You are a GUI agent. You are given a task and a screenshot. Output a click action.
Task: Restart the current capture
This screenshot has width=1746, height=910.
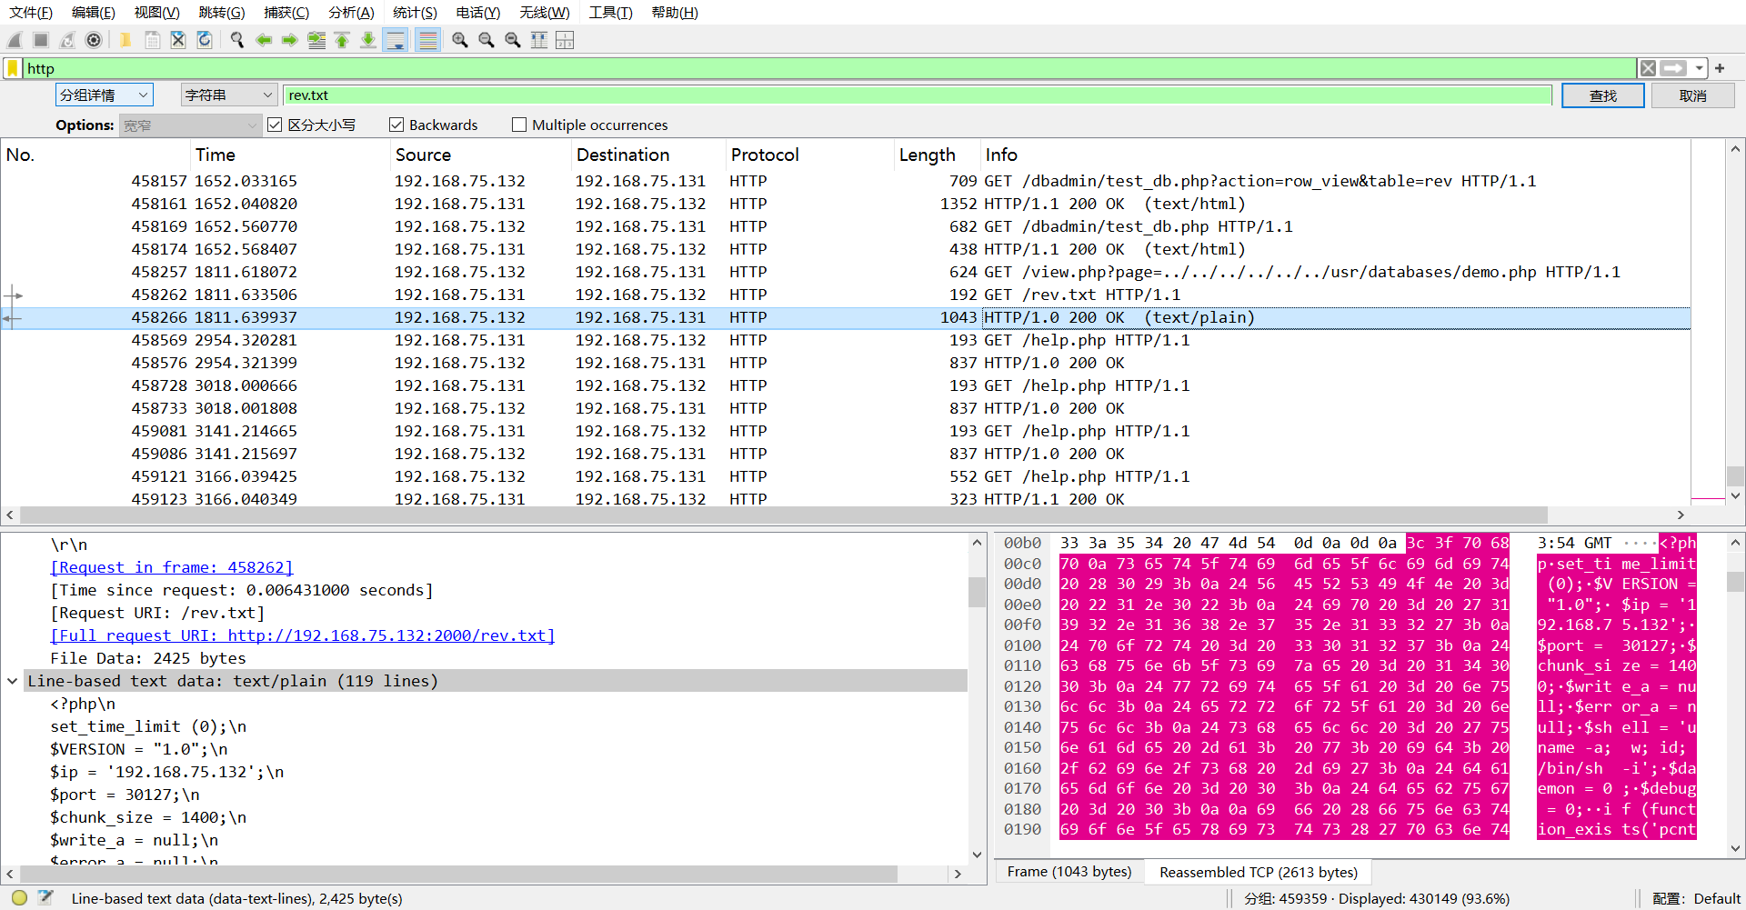(x=67, y=40)
